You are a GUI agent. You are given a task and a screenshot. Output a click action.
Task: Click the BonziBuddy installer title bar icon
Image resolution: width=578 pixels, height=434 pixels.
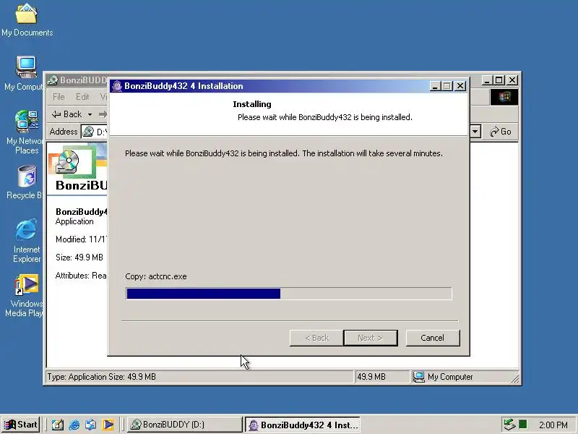click(117, 86)
